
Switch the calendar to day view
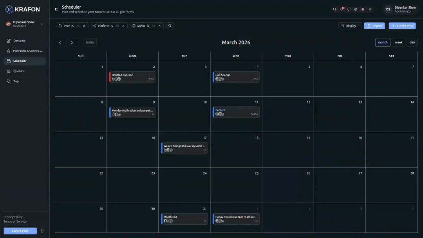pyautogui.click(x=412, y=42)
